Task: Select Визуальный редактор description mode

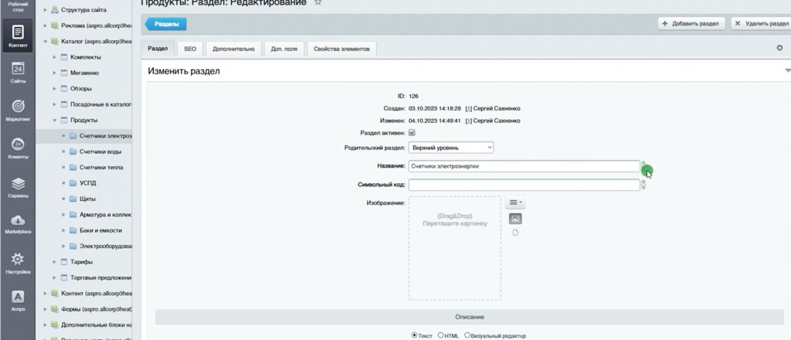Action: (x=467, y=335)
